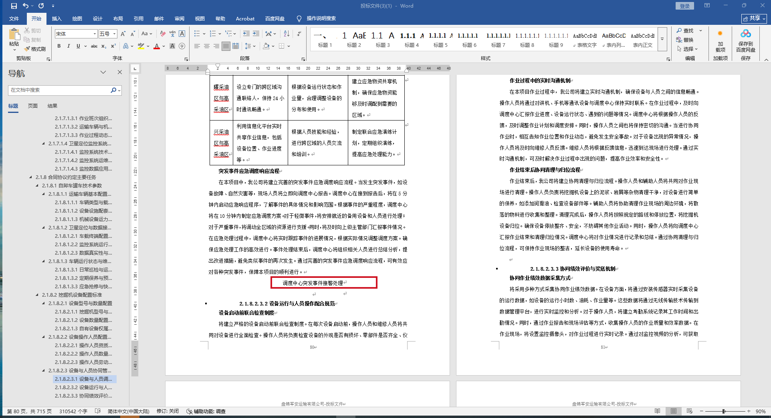771x418 pixels.
Task: Undo the last action
Action: click(26, 6)
